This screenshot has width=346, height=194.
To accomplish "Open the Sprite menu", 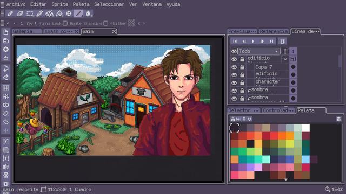I will point(60,4).
